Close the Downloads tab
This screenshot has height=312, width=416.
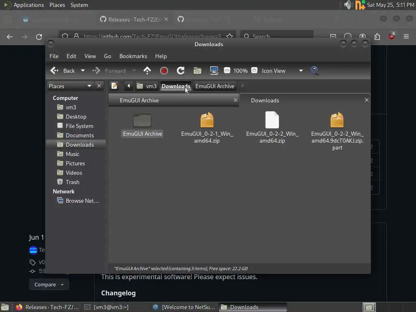click(367, 100)
